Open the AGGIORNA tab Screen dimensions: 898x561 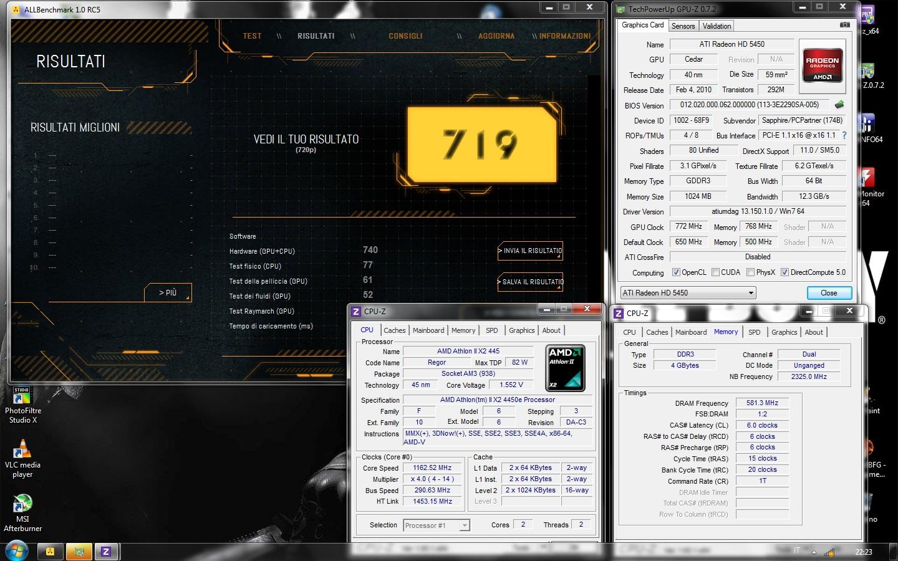click(x=496, y=36)
